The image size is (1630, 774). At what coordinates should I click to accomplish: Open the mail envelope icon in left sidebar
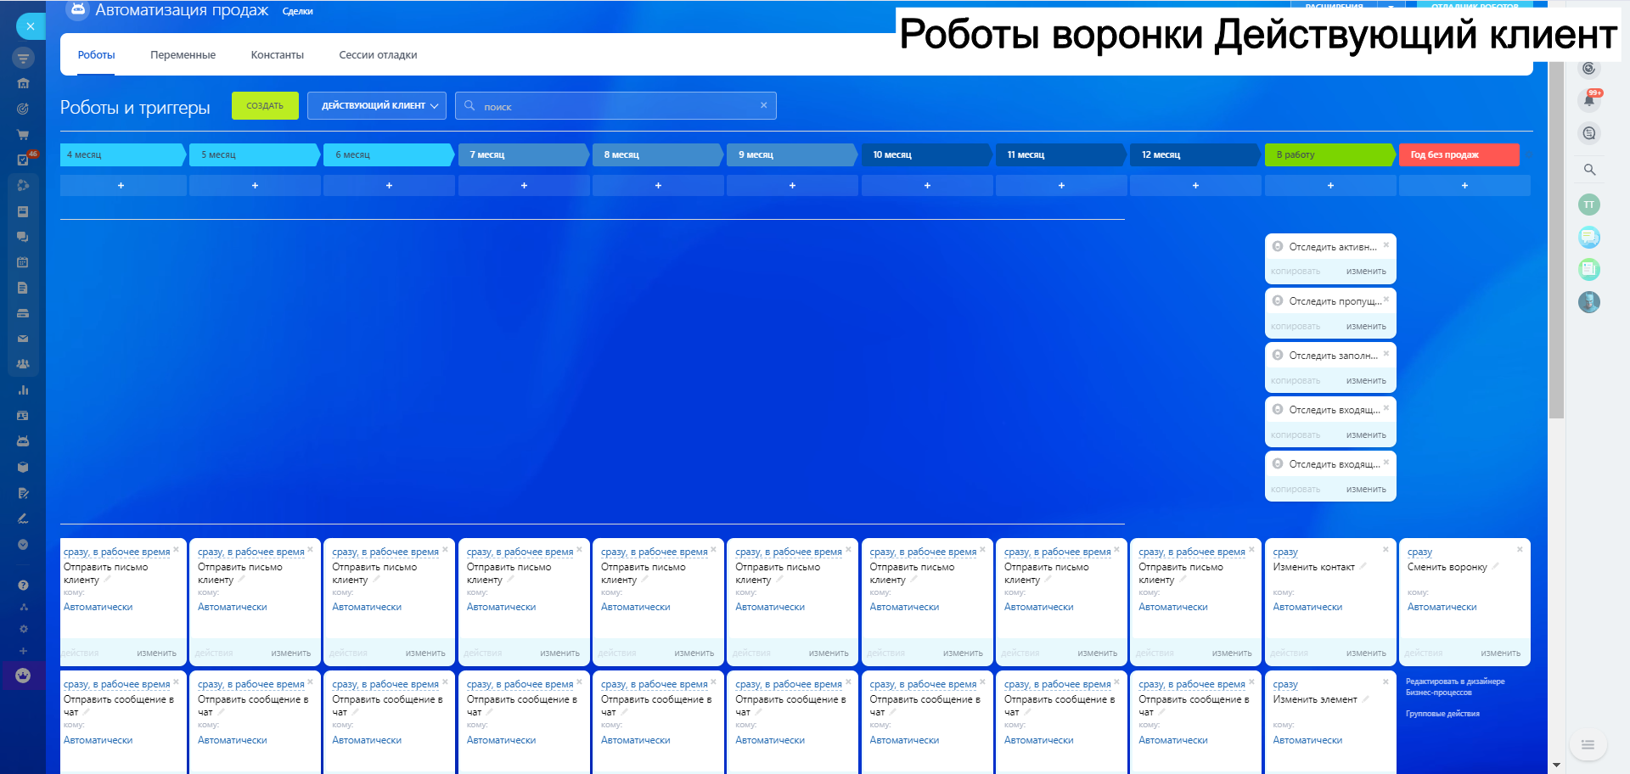[23, 339]
